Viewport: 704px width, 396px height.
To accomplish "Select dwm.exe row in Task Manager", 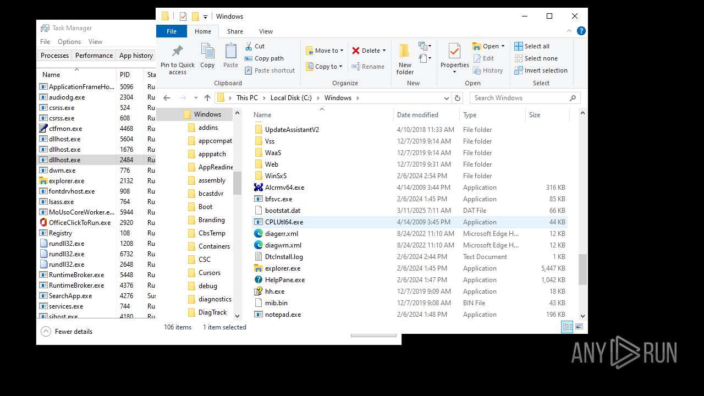I will (x=97, y=170).
